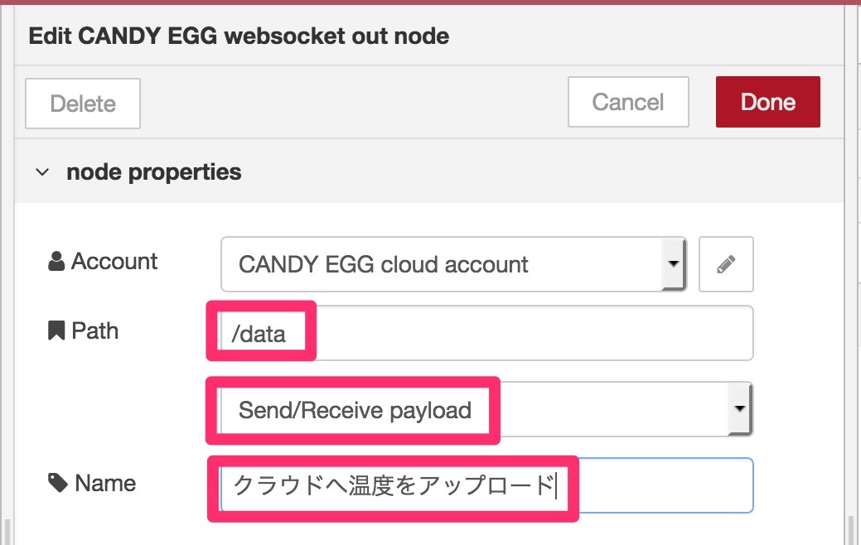
Task: Open the CANDY EGG cloud account dropdown
Action: coord(453,264)
